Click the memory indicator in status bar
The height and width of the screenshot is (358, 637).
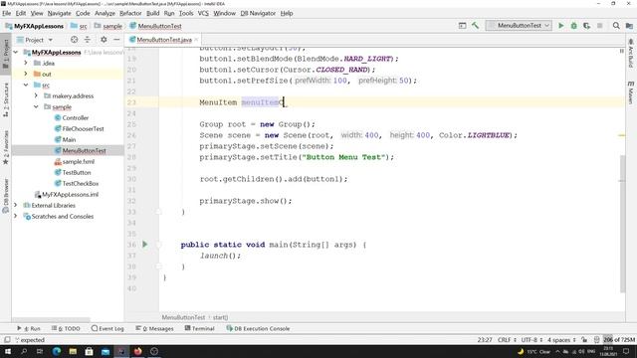pyautogui.click(x=619, y=340)
